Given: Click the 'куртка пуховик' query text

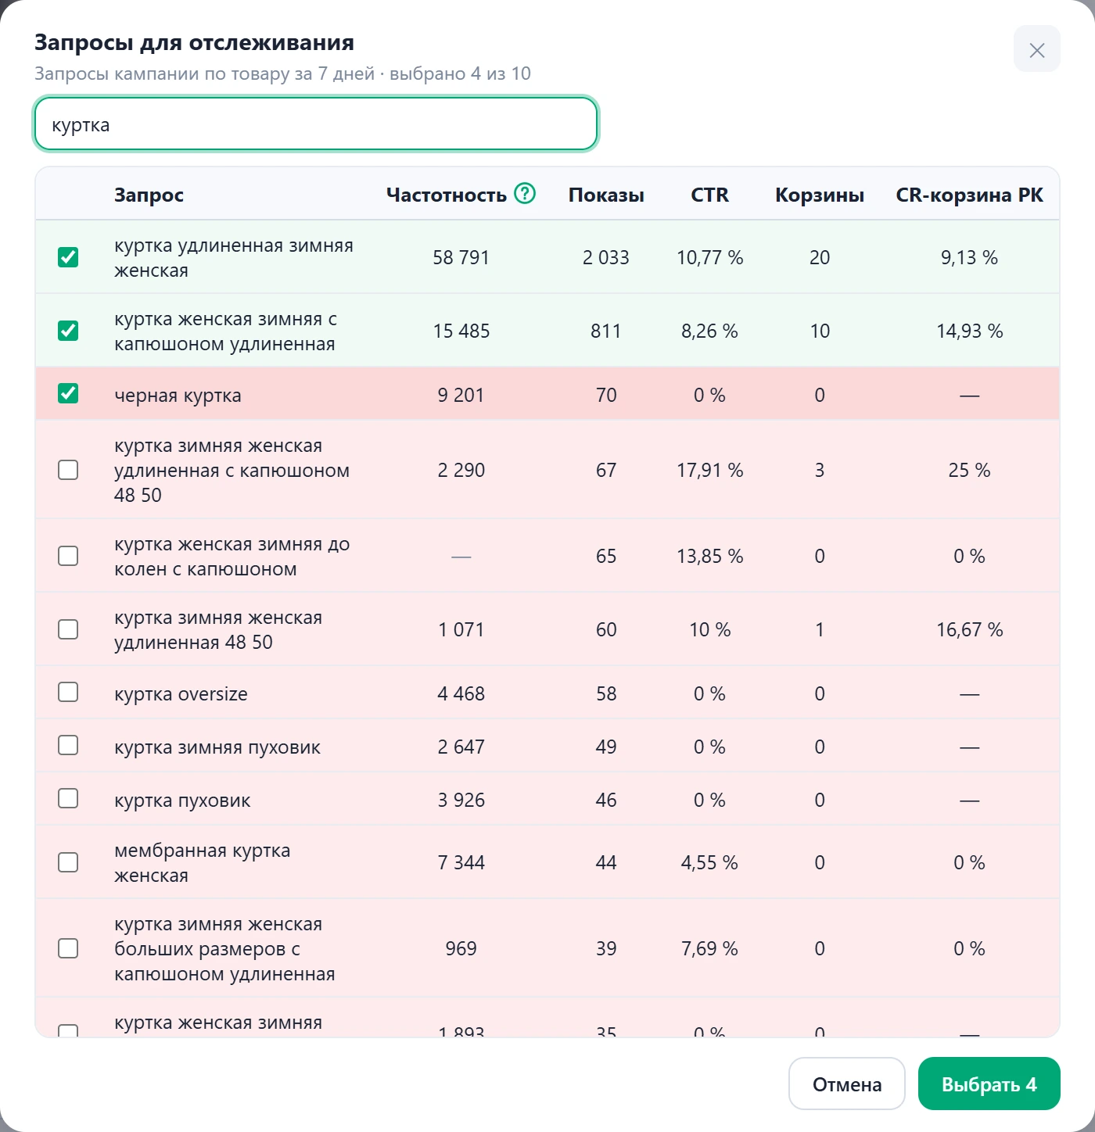Looking at the screenshot, I should [x=183, y=801].
